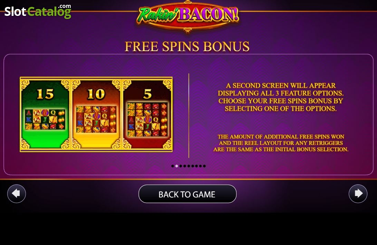Image resolution: width=377 pixels, height=245 pixels.
Task: Click the second screen feature options text
Action: 281,97
